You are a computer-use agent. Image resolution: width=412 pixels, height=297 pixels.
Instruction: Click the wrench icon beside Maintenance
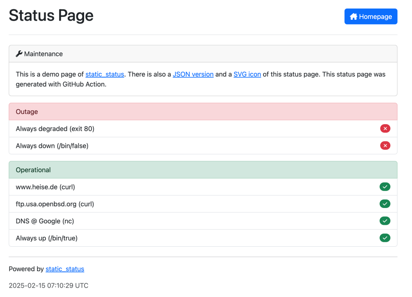tap(19, 54)
